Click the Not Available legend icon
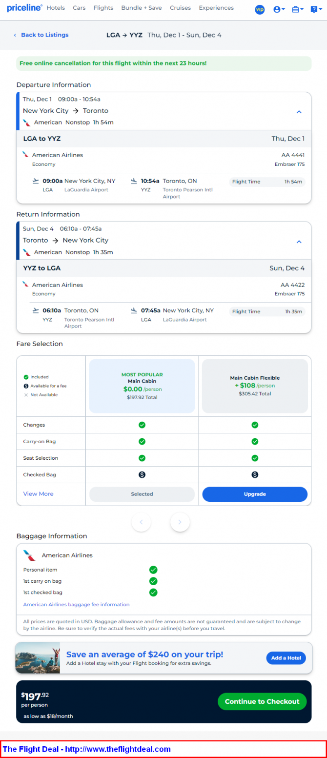 [x=26, y=394]
